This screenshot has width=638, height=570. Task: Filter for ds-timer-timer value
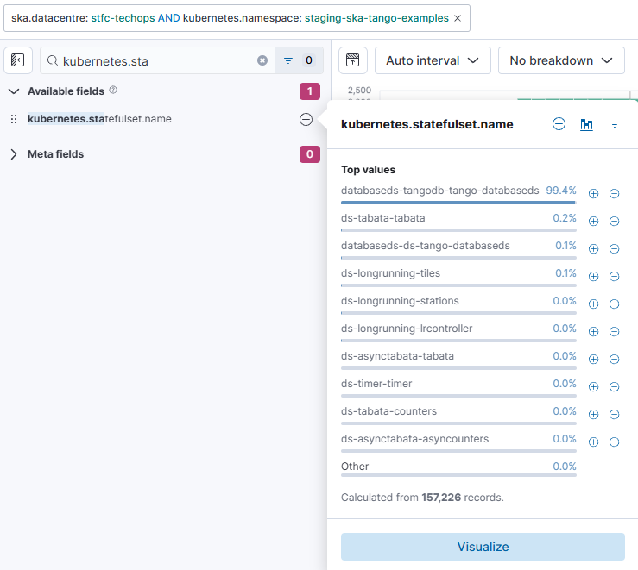[x=594, y=387]
